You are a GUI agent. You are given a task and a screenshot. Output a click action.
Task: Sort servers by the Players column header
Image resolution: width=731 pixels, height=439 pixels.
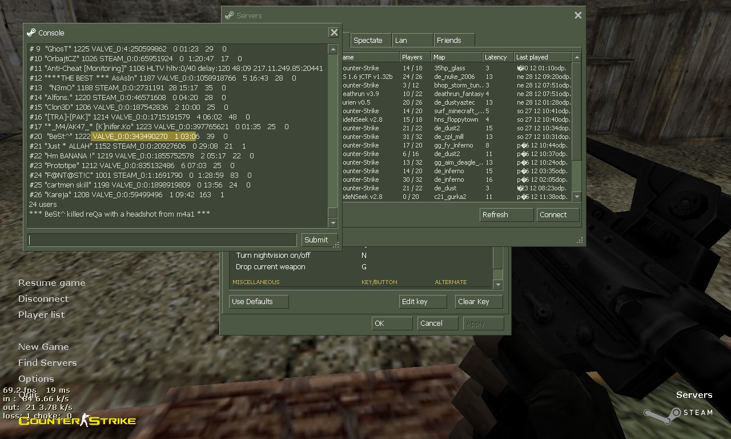pyautogui.click(x=412, y=57)
